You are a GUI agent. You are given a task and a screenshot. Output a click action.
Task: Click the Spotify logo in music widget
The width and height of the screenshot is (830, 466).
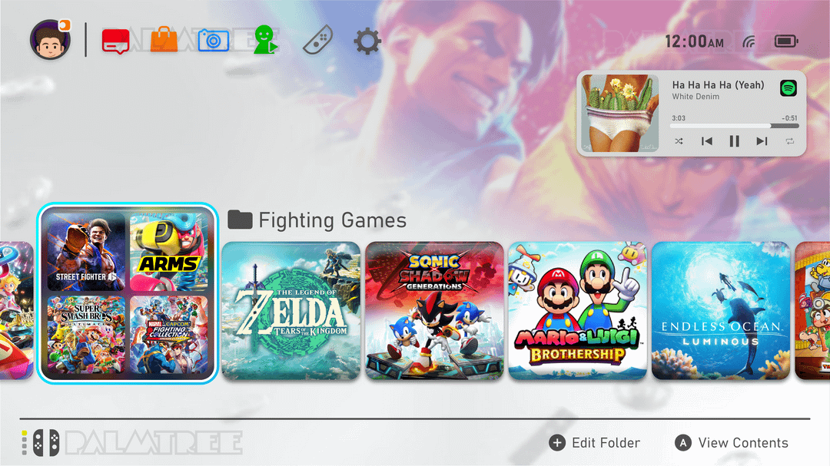point(788,88)
